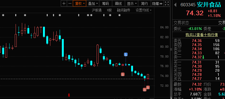Toggle 画线 drawing mode
Screen dimensions: 225x99
[x=118, y=4]
